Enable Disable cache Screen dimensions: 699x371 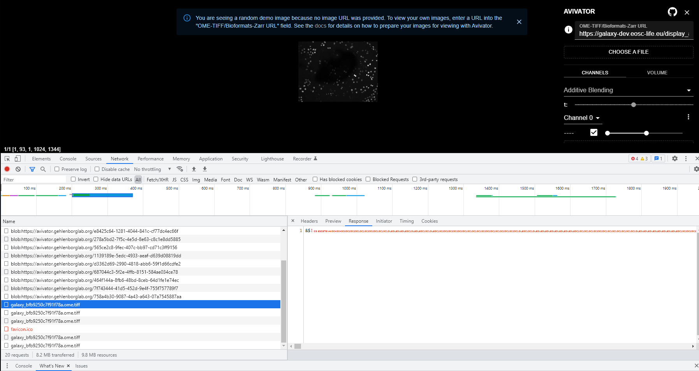tap(97, 169)
